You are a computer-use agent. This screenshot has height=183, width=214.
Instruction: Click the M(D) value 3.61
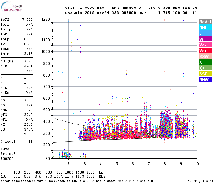pyautogui.click(x=28, y=66)
